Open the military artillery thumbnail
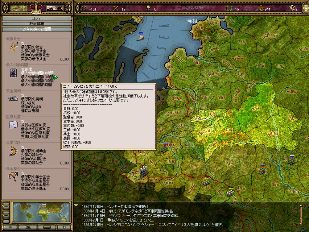The width and height of the screenshot is (309, 232). click(55, 8)
